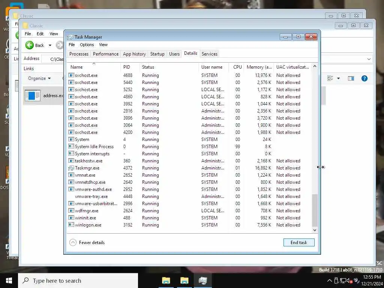Select the System row with PID 4

189,139
